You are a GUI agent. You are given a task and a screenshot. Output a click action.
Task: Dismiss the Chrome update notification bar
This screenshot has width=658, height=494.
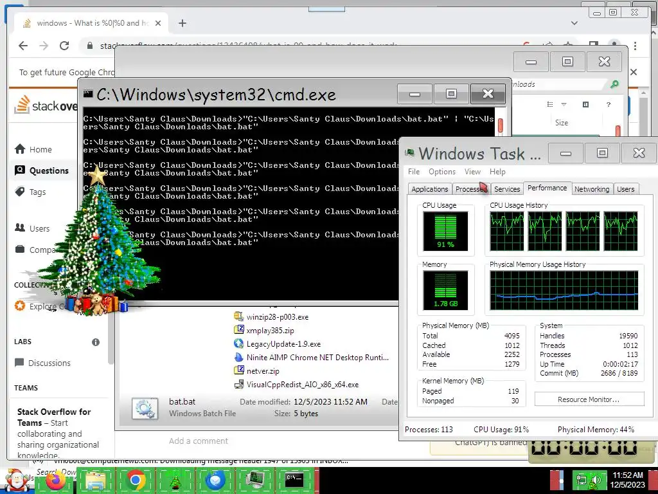pyautogui.click(x=634, y=72)
